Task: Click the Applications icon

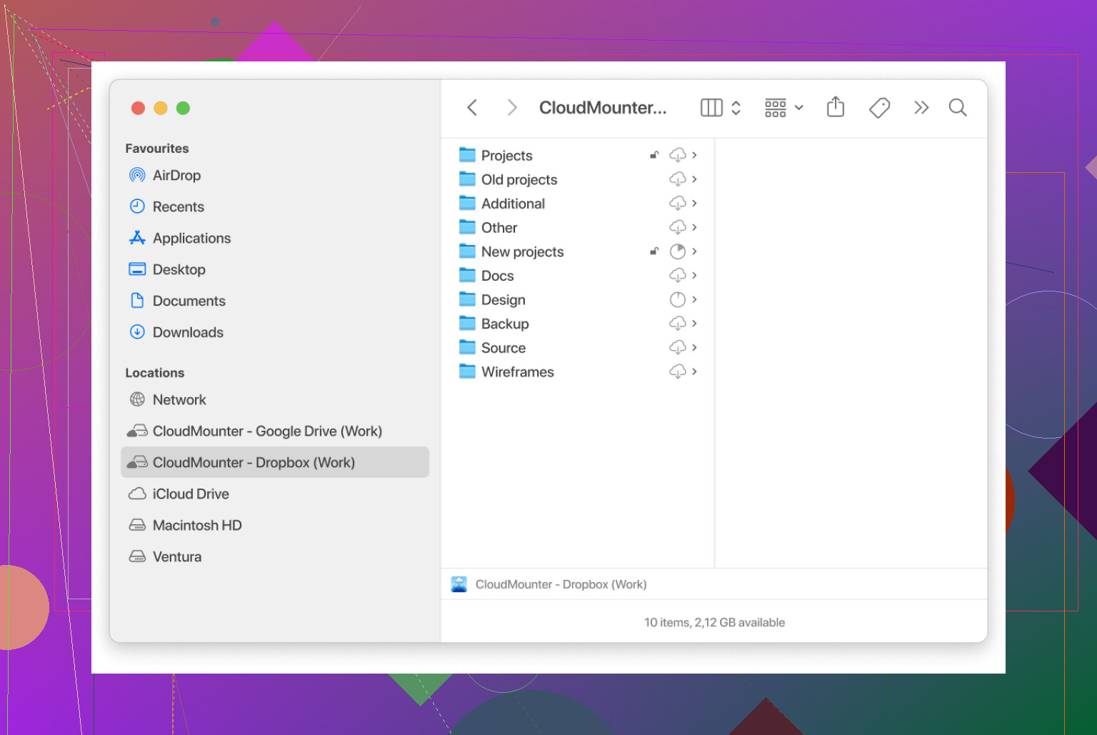Action: (x=137, y=238)
